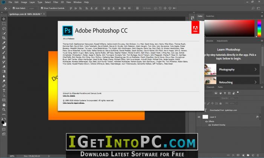Add a layer style with fx button
264x158 pixels.
tap(233, 155)
